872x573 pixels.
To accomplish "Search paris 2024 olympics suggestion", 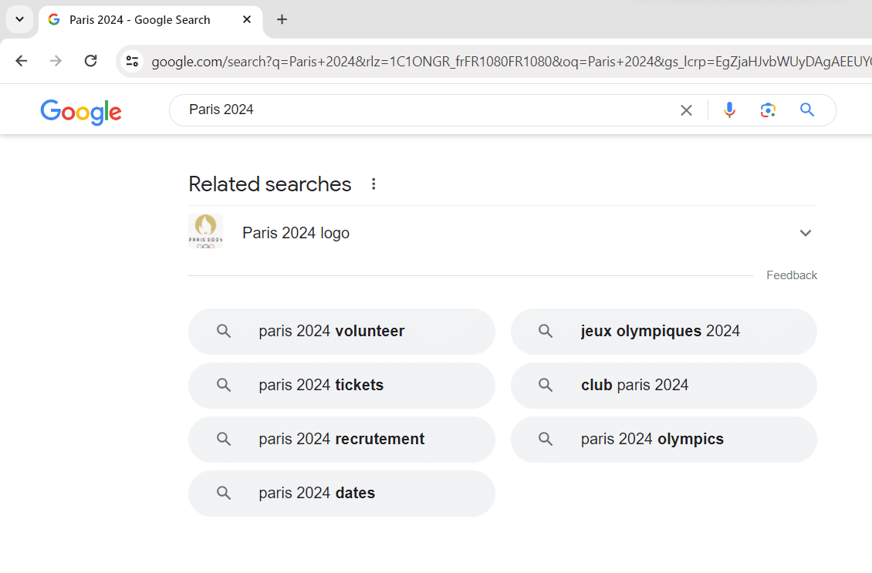I will (664, 439).
